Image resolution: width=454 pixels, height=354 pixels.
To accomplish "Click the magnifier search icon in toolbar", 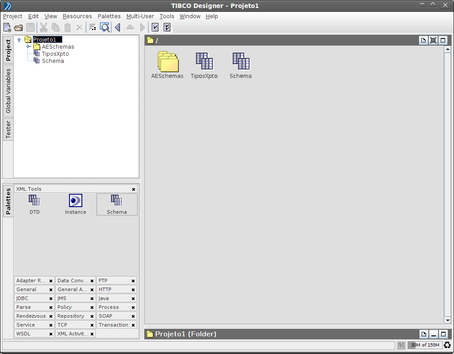I will click(105, 27).
